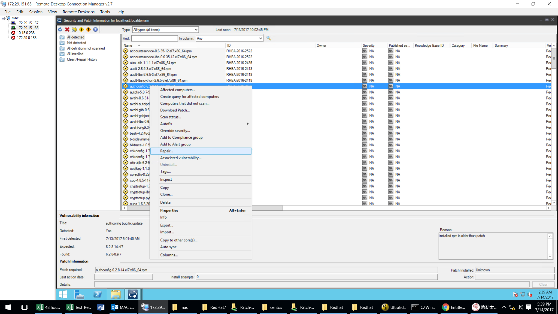Open the Type dropdown showing All types
Viewport: 558px width, 314px height.
(165, 29)
